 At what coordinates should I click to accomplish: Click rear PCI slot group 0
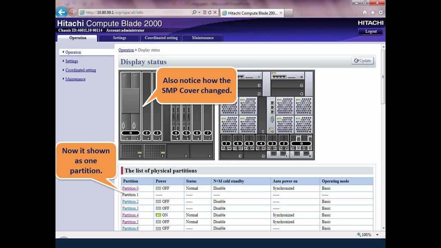pos(301,143)
